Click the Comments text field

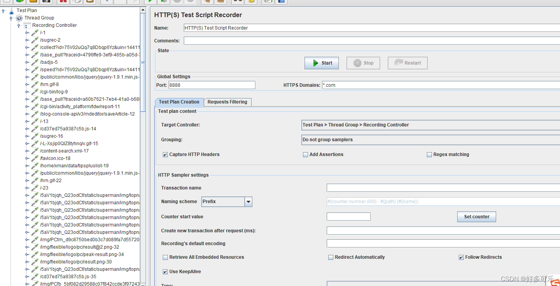click(372, 41)
